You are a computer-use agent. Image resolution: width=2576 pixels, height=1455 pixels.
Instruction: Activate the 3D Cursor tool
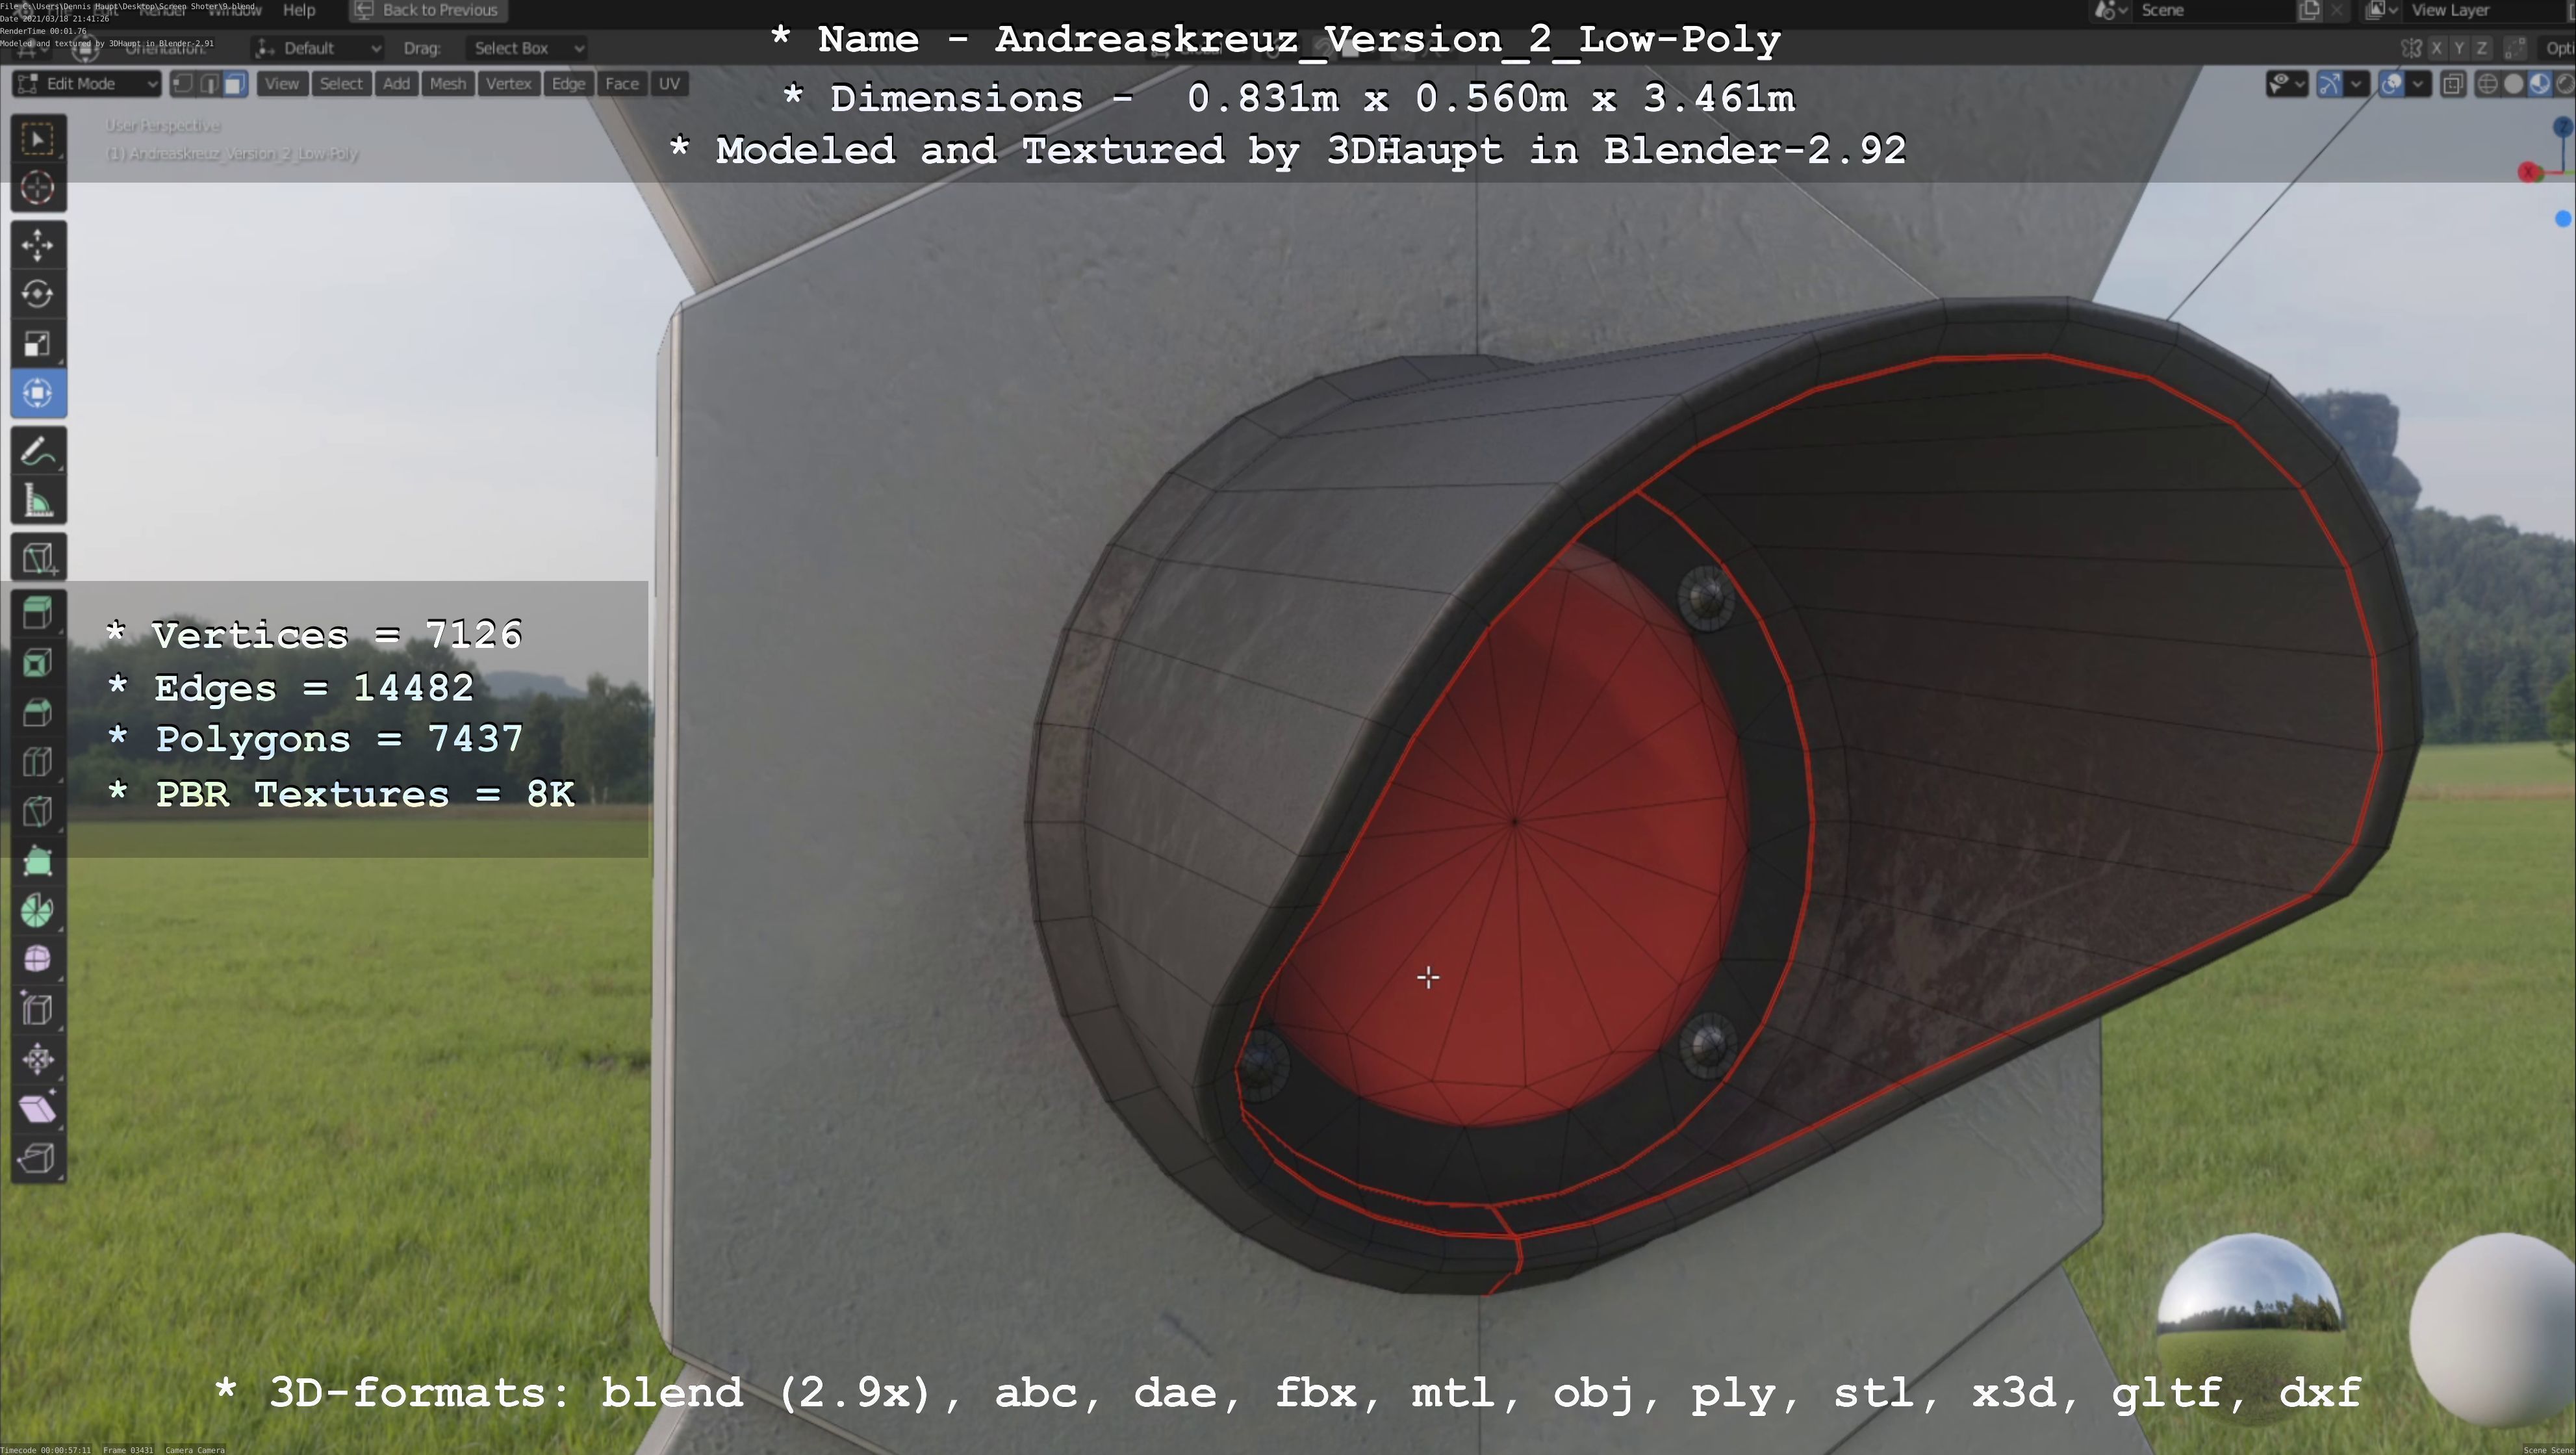pyautogui.click(x=38, y=187)
